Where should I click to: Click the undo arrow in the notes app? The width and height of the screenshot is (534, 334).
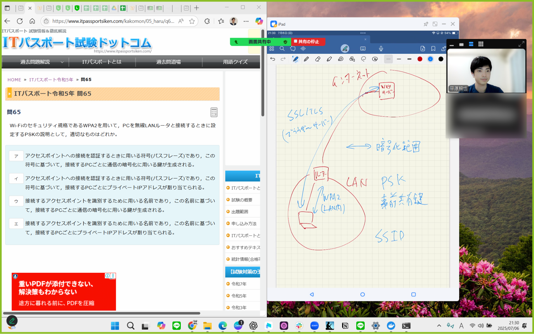(273, 59)
